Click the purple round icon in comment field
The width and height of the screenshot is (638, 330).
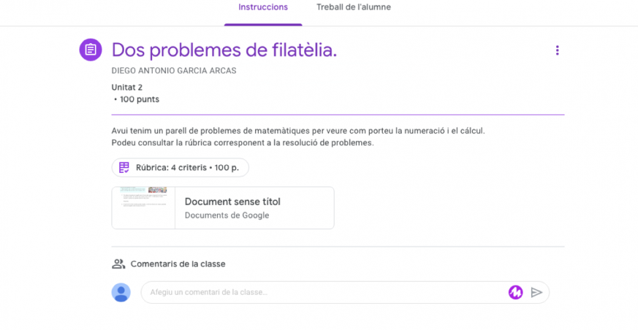coord(515,293)
